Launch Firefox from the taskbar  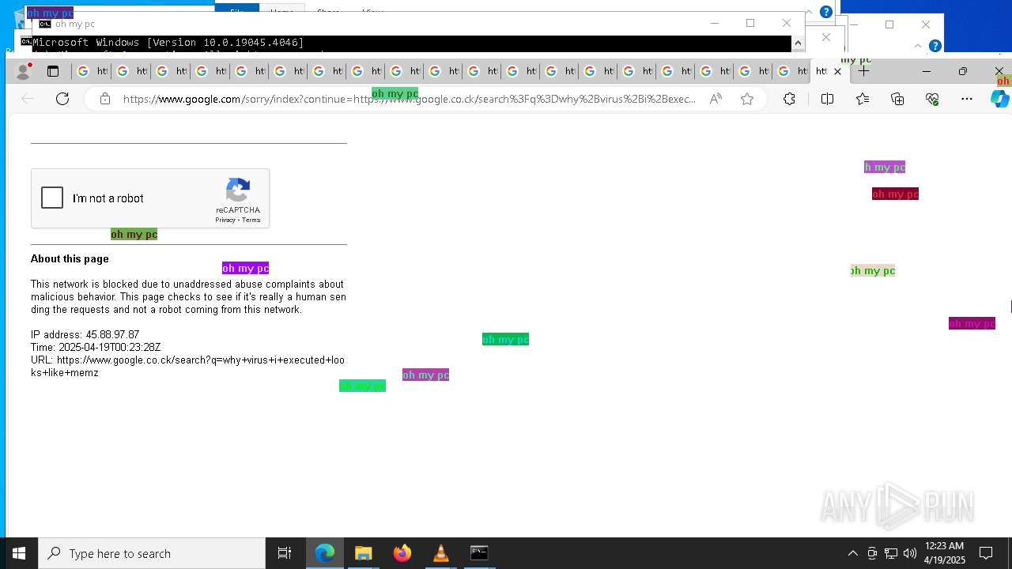(402, 553)
